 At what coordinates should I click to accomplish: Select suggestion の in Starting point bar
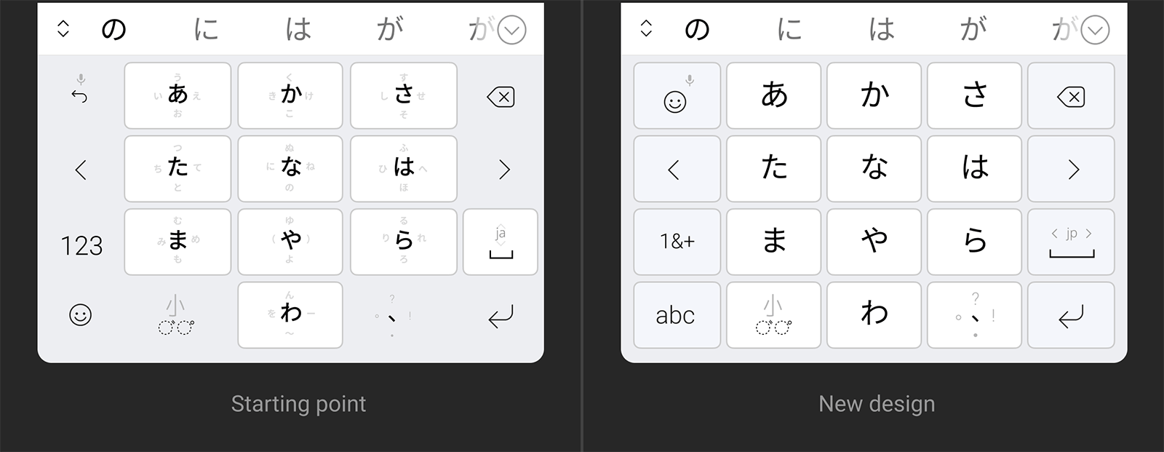pos(113,29)
